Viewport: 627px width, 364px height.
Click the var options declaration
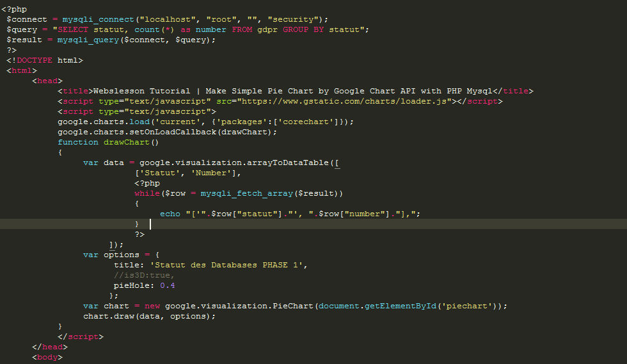[x=121, y=255]
